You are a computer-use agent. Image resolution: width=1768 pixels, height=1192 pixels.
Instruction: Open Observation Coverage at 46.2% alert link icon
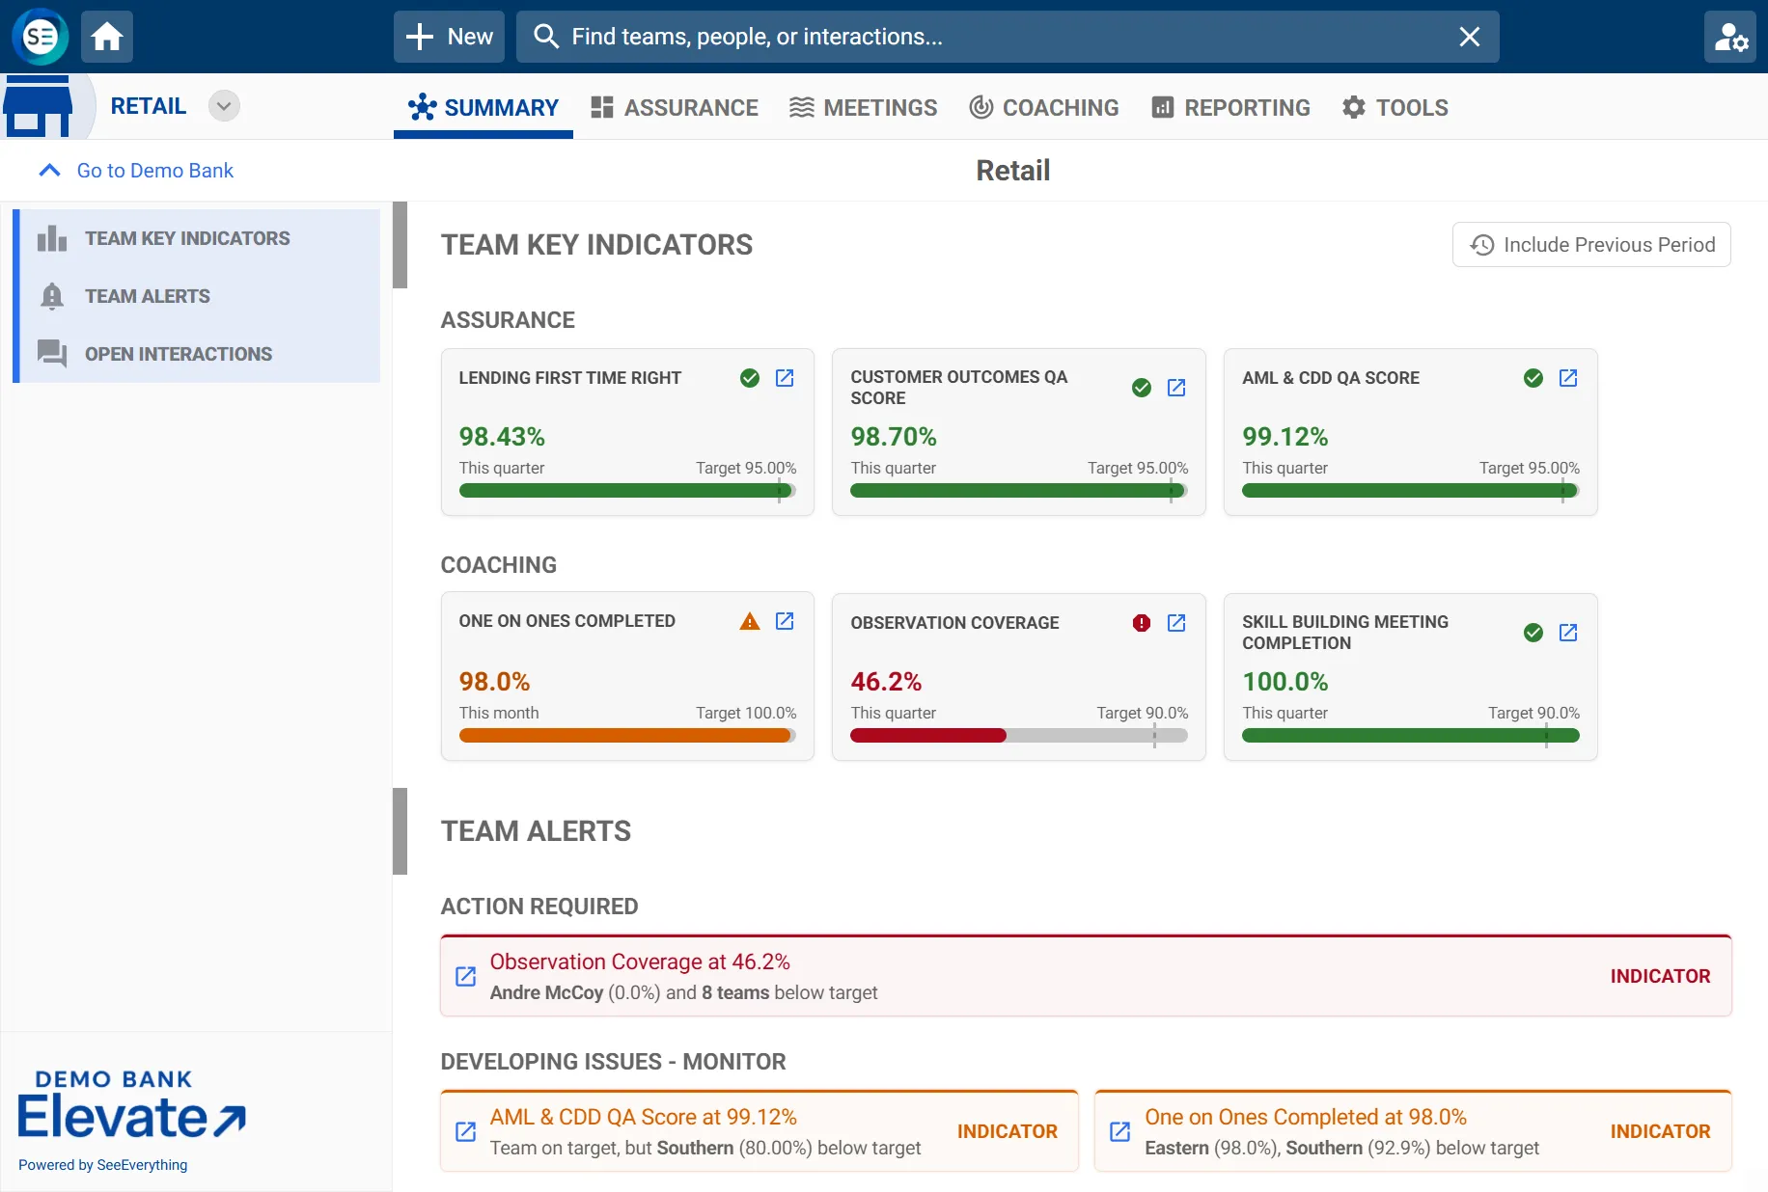465,976
